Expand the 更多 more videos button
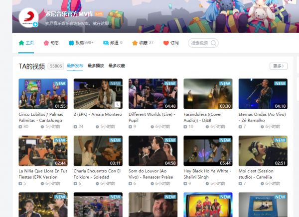This screenshot has height=217, width=299. click(278, 66)
